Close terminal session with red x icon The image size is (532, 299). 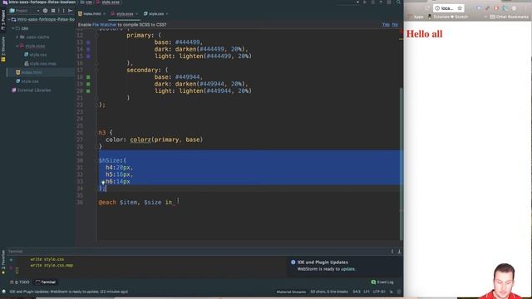[x=11, y=267]
